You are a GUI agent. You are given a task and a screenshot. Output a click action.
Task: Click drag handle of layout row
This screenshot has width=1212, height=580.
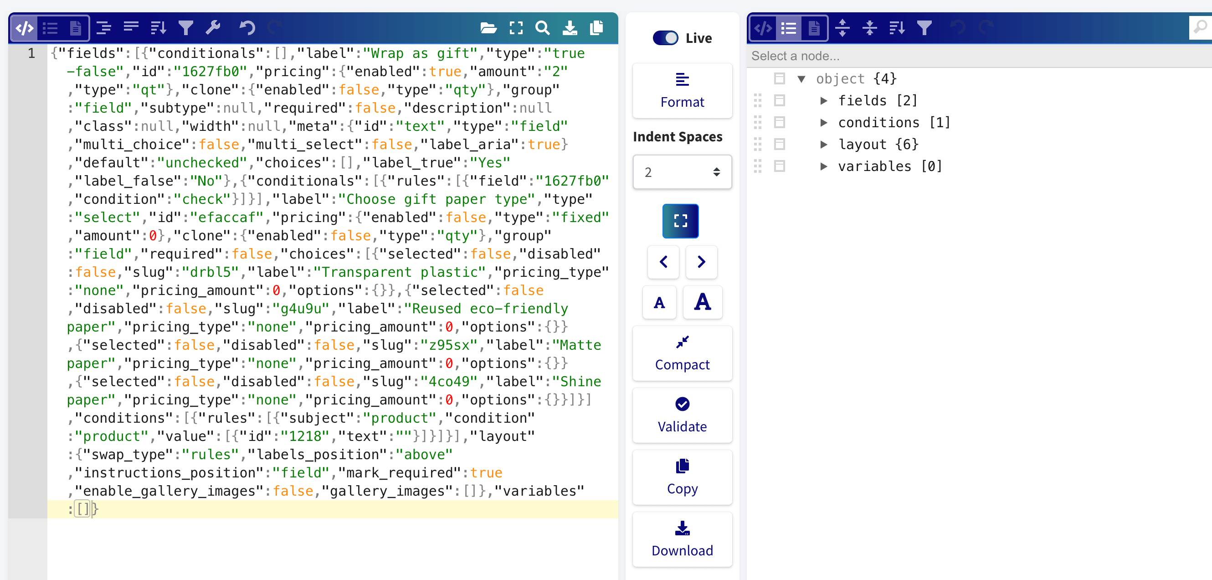(x=757, y=144)
